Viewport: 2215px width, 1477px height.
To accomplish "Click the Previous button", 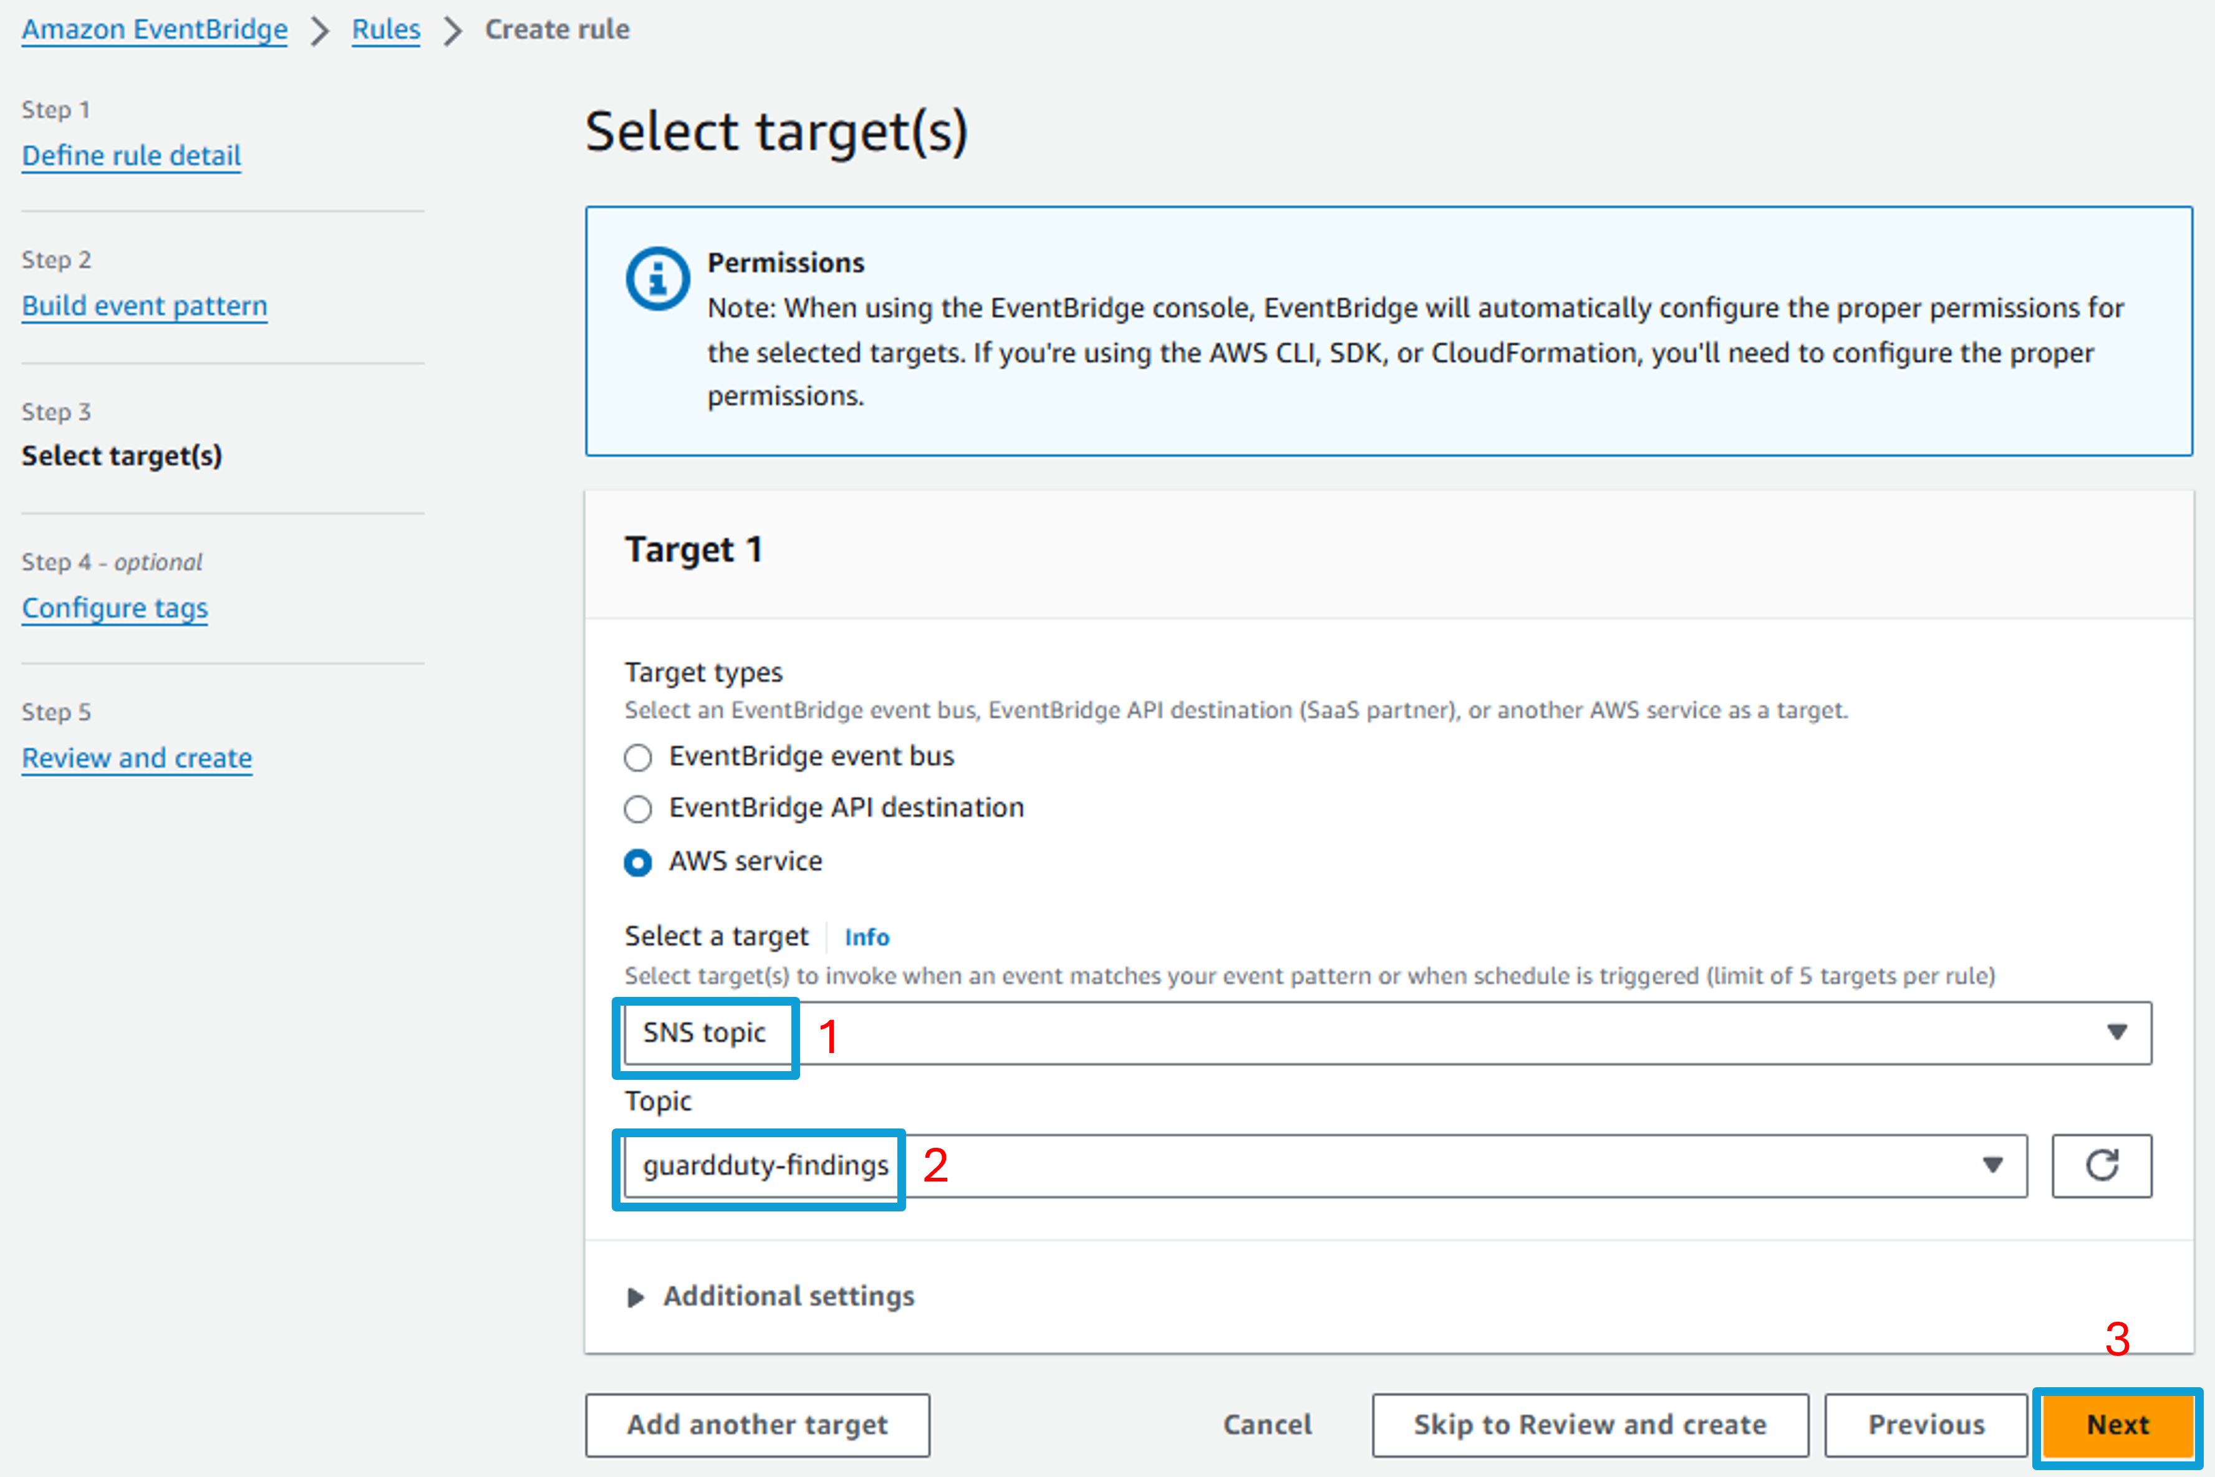I will pyautogui.click(x=1927, y=1425).
